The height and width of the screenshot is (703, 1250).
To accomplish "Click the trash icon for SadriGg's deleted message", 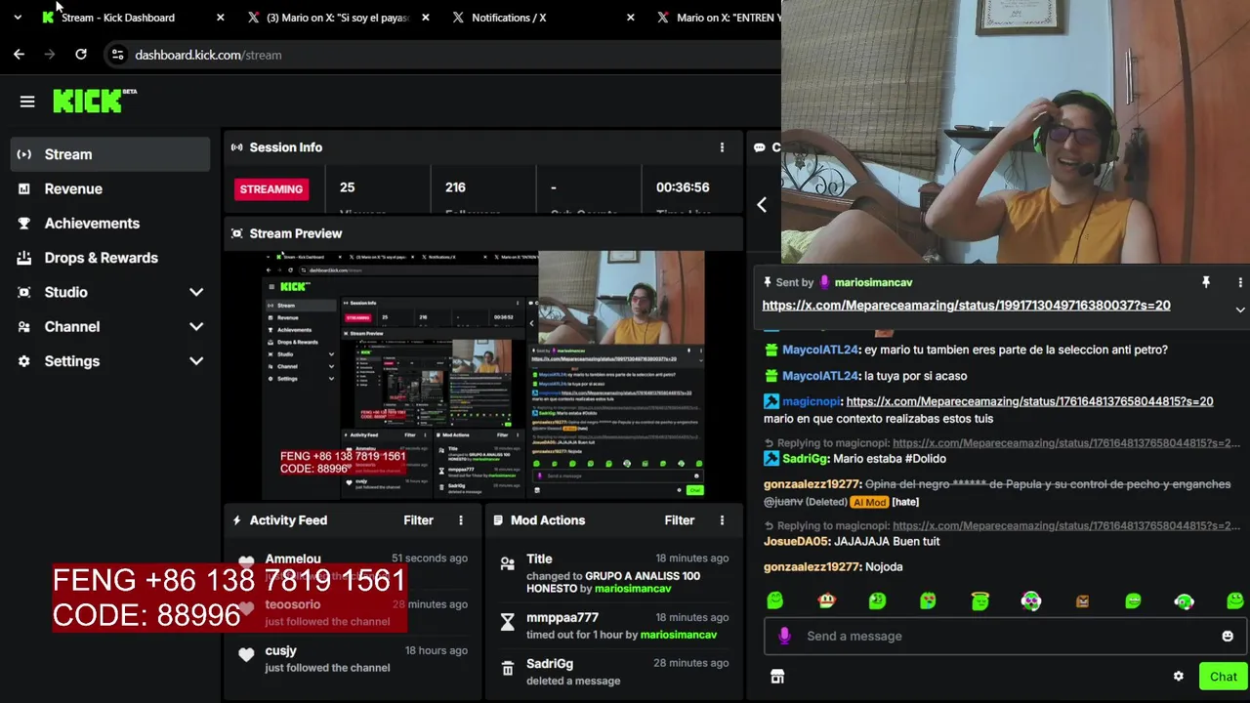I will click(507, 669).
